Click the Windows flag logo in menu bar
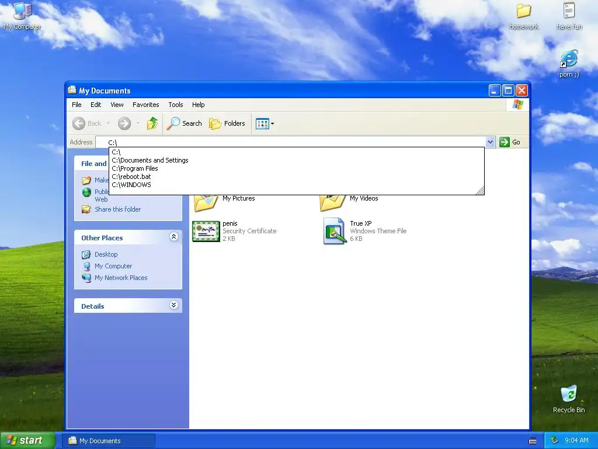This screenshot has height=449, width=598. pos(518,105)
